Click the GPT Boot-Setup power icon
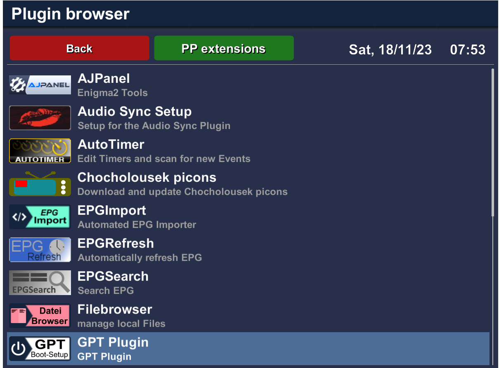This screenshot has height=368, width=499. coord(40,349)
